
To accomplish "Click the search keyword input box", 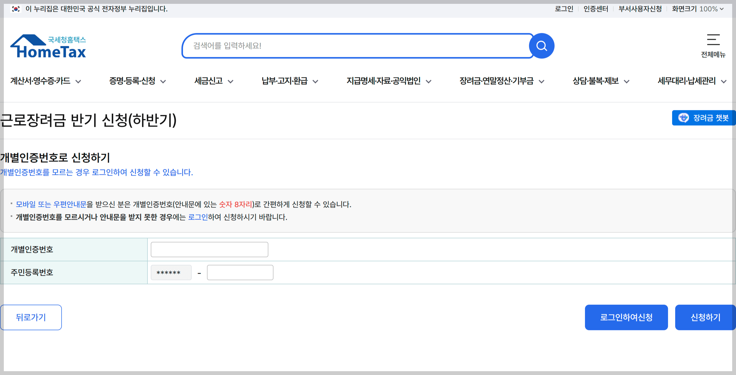I will (357, 46).
